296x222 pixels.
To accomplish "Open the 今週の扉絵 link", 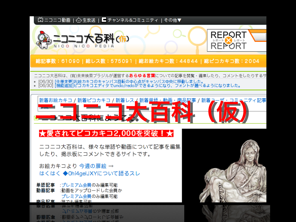I will click(93, 166).
